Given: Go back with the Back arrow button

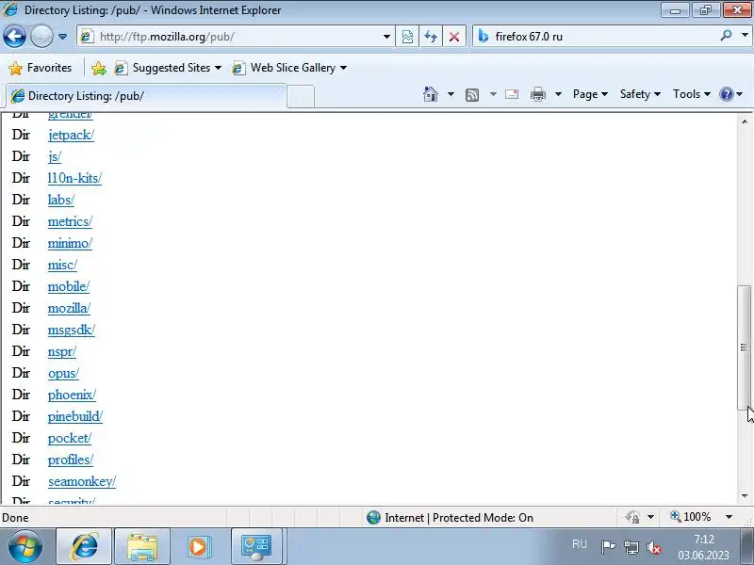Looking at the screenshot, I should [14, 36].
